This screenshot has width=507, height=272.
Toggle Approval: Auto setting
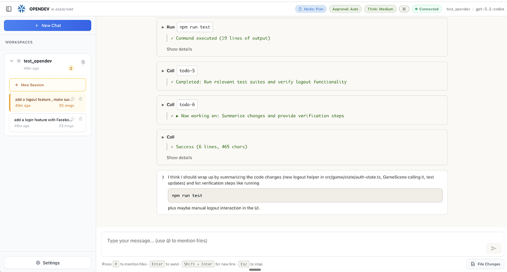tap(345, 9)
